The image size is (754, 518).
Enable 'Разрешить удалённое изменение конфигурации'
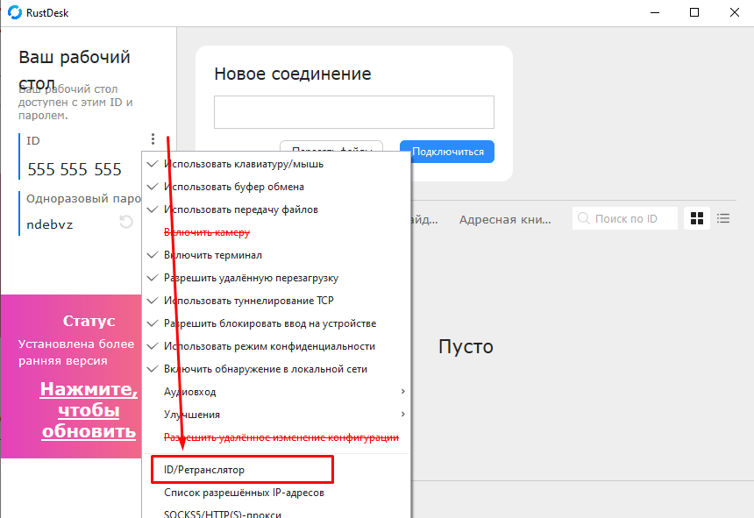pos(276,437)
